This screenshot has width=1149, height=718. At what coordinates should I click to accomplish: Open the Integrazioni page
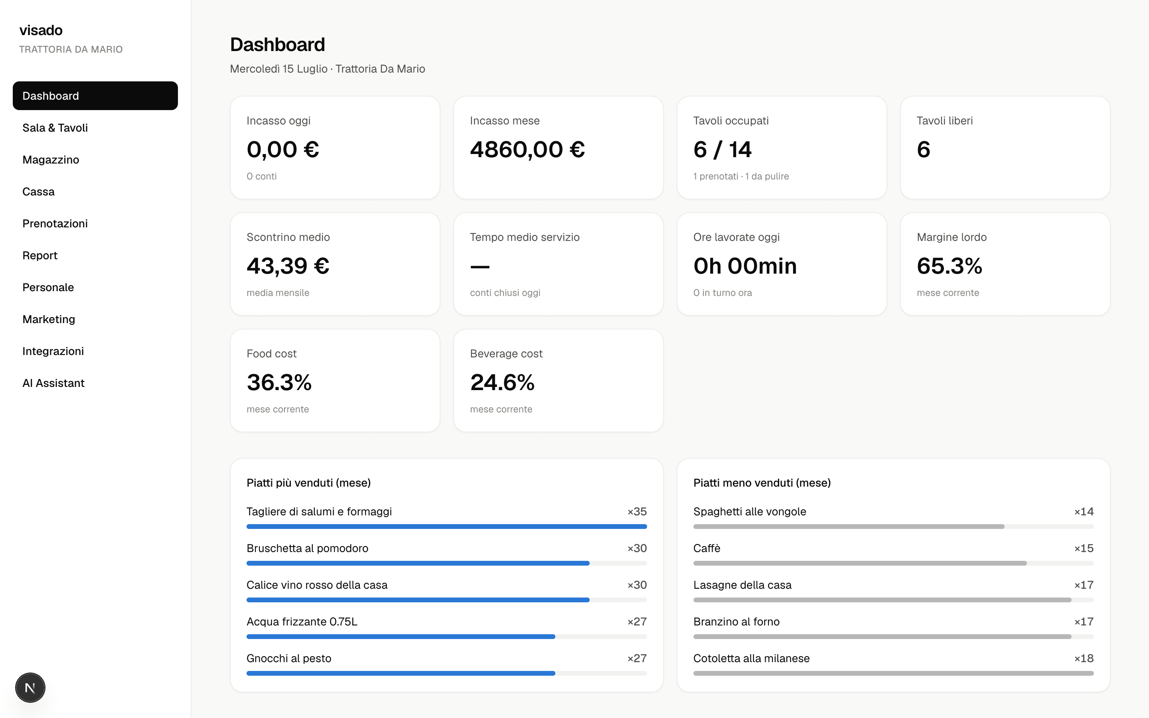click(x=95, y=351)
